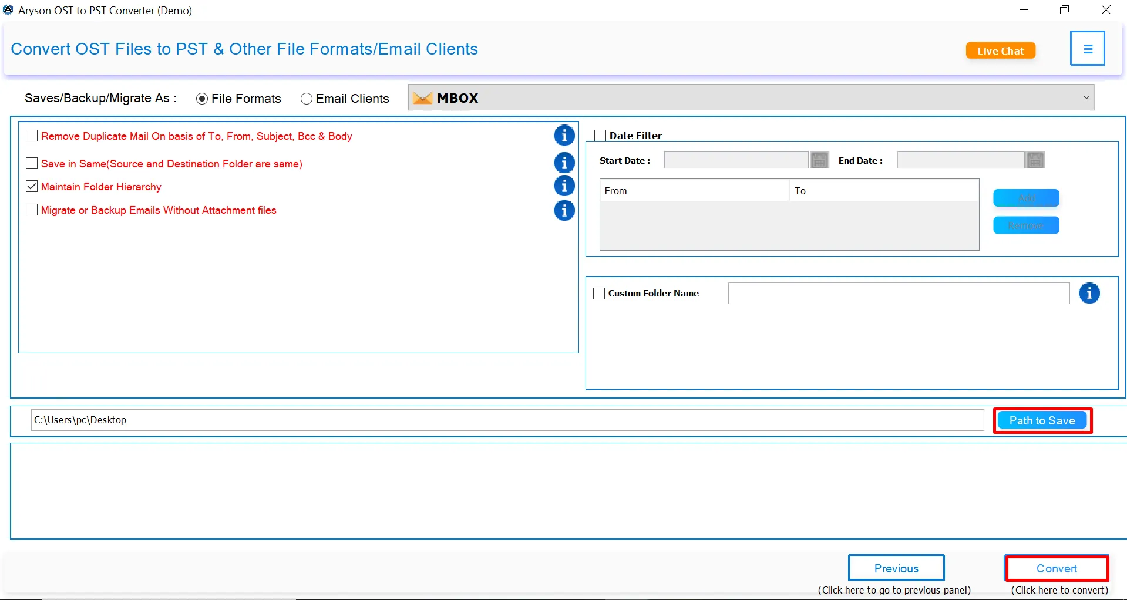This screenshot has width=1127, height=600.
Task: Close the Aryson OST to PST Converter
Action: click(x=1106, y=10)
